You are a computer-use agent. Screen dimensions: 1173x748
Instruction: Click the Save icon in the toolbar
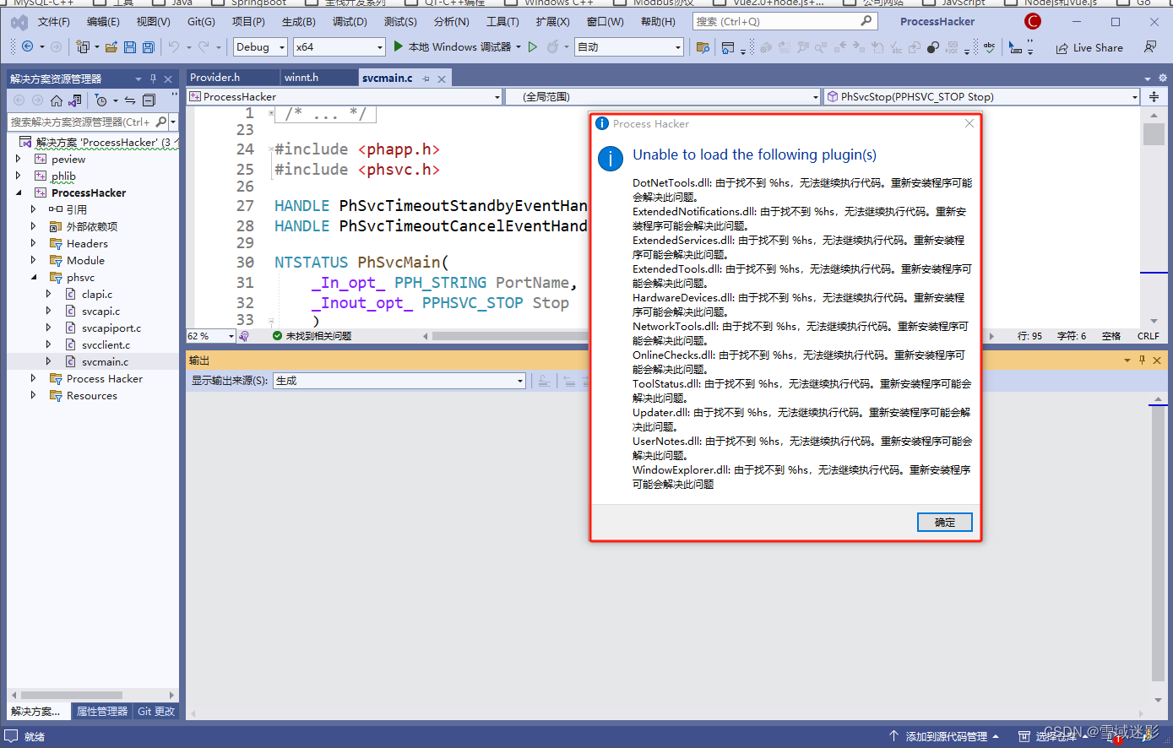tap(129, 47)
